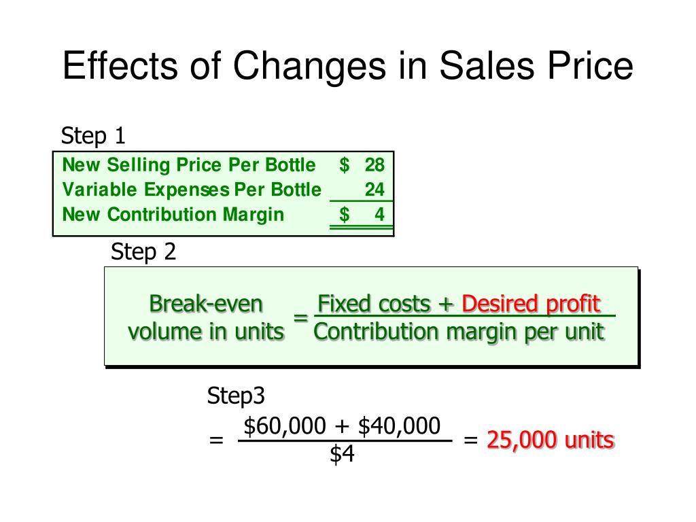
Task: Select the $28 selling price value
Action: pos(362,164)
